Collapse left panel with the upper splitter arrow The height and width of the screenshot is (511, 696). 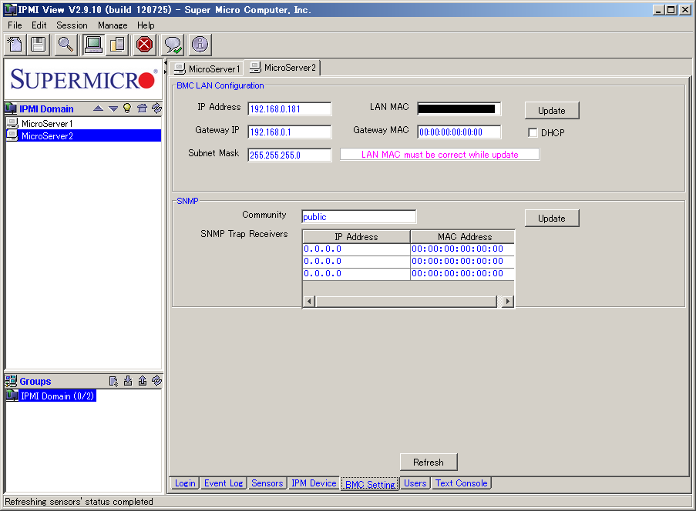point(166,63)
